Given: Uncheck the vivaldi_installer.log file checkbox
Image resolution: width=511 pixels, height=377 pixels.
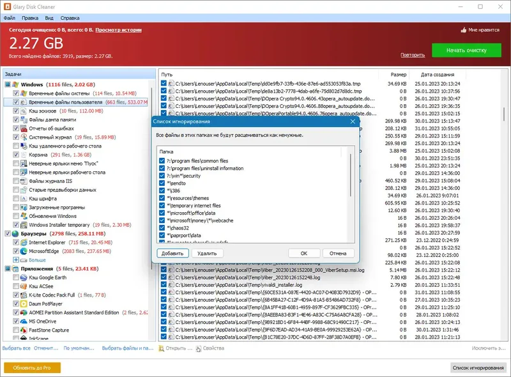Looking at the screenshot, I should click(164, 285).
